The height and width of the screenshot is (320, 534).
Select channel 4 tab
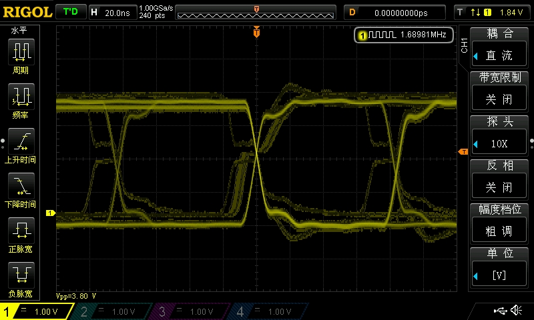268,311
